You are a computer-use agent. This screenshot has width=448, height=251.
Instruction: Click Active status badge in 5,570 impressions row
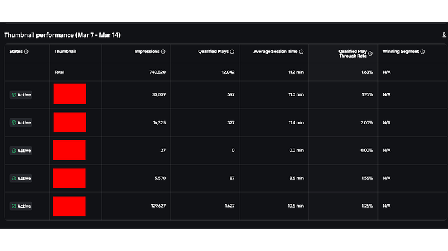click(21, 179)
